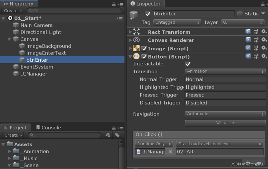Click the Project panel lock icon

pyautogui.click(x=114, y=128)
